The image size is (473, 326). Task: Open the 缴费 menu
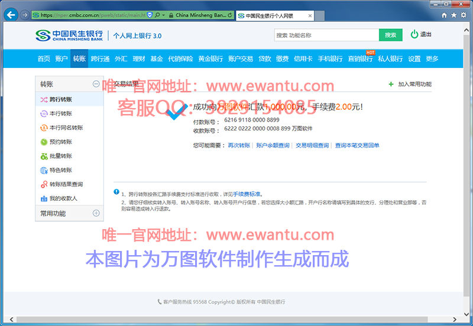pyautogui.click(x=283, y=58)
